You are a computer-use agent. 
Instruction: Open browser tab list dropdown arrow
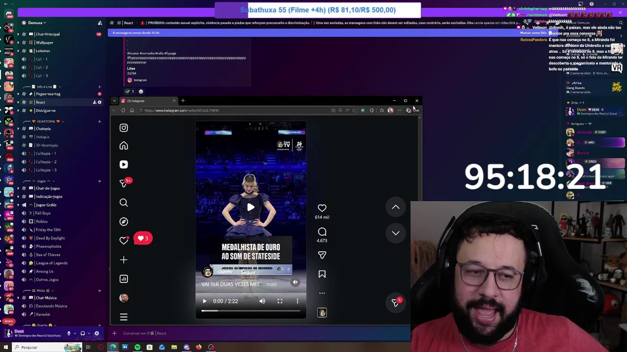pos(114,101)
